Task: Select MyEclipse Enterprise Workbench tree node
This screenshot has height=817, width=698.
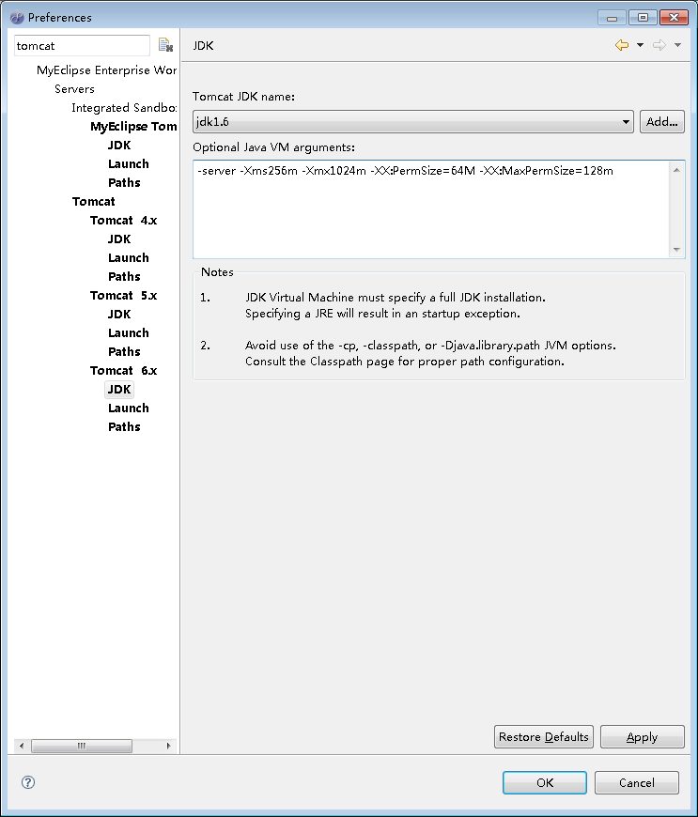Action: [x=106, y=70]
